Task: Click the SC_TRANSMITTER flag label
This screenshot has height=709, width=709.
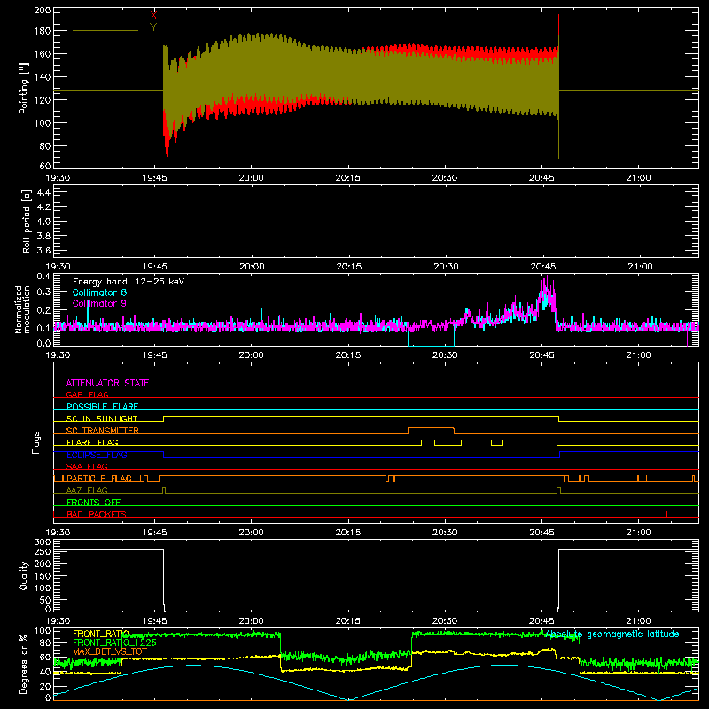Action: (103, 431)
